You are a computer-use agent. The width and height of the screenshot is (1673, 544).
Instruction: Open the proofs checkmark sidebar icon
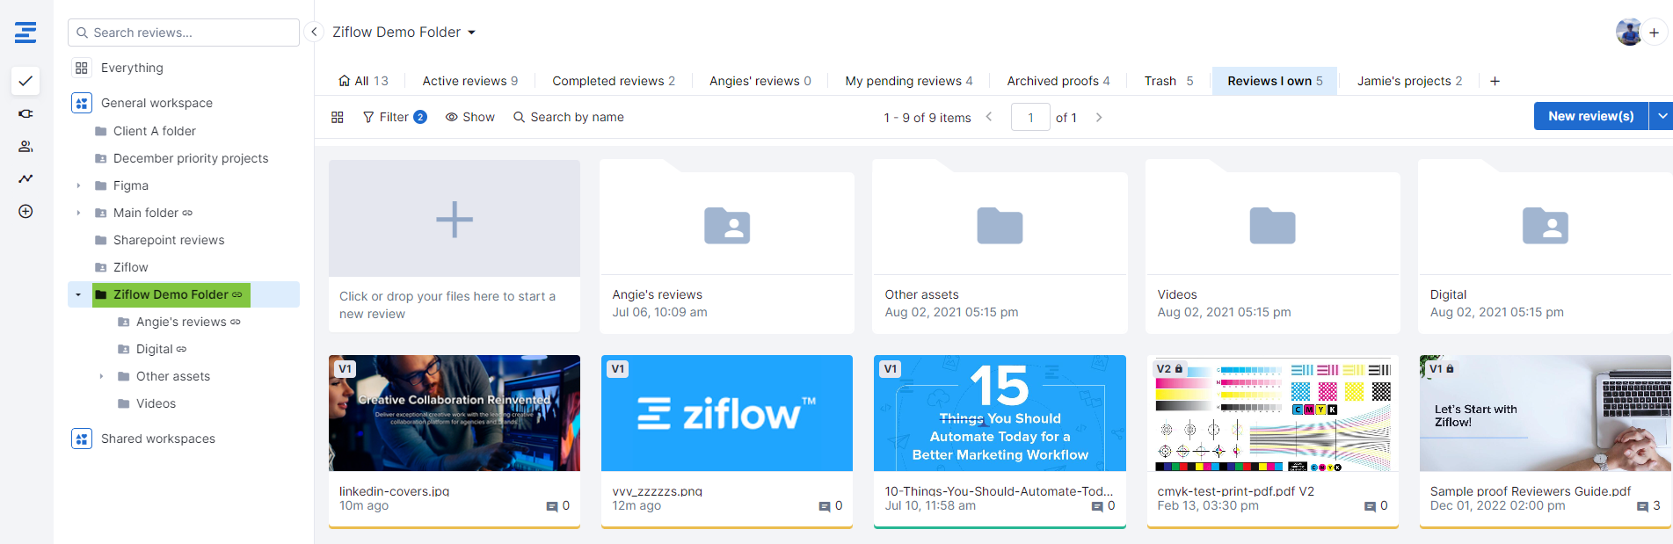pyautogui.click(x=25, y=81)
